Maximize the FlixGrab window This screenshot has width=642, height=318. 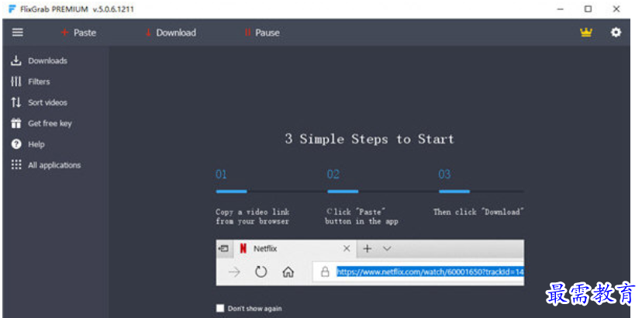tap(588, 9)
